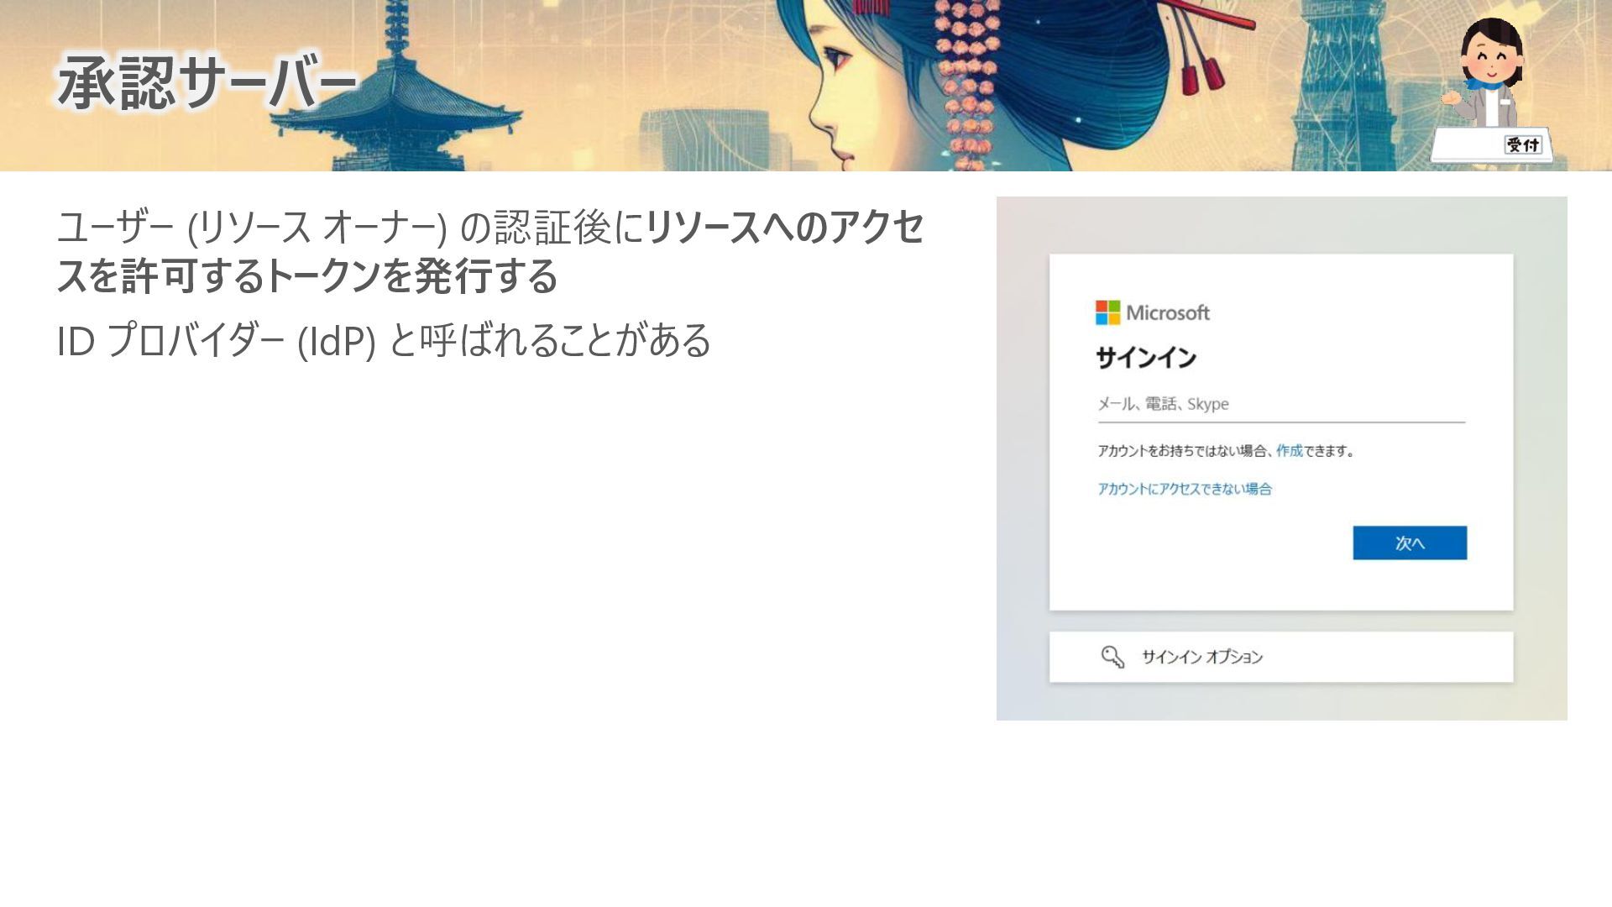
Task: Click the ID プロバイダー (IdP) text line
Action: pyautogui.click(x=384, y=340)
